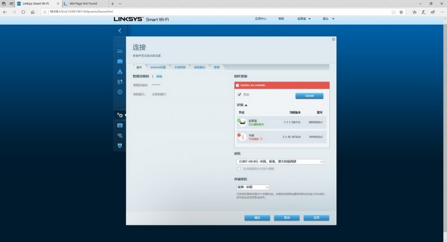447x242 pixels.
Task: Click the 取消 cancel button
Action: pyautogui.click(x=287, y=218)
